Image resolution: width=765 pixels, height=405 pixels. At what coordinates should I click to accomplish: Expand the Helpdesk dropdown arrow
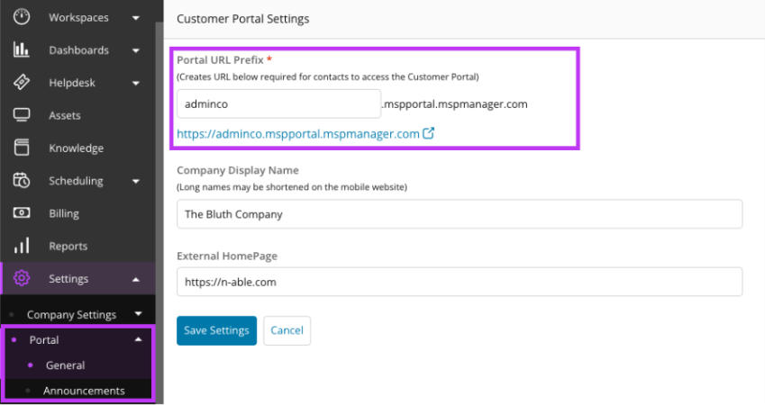[x=135, y=83]
